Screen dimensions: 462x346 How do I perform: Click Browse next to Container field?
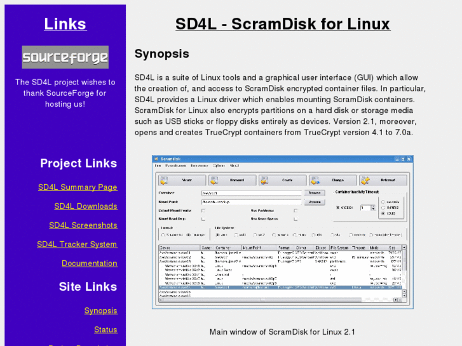(x=314, y=192)
